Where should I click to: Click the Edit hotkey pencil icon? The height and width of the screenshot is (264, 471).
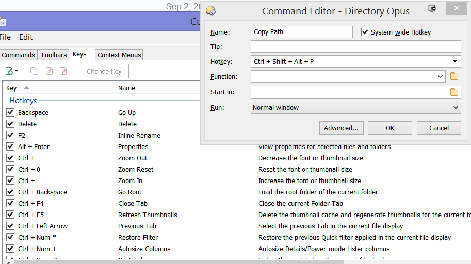48,71
